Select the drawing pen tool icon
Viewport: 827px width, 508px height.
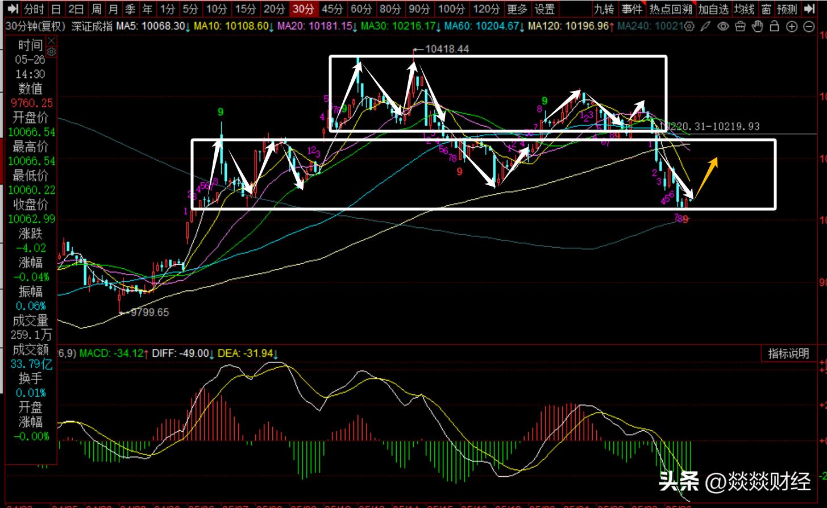pyautogui.click(x=705, y=27)
